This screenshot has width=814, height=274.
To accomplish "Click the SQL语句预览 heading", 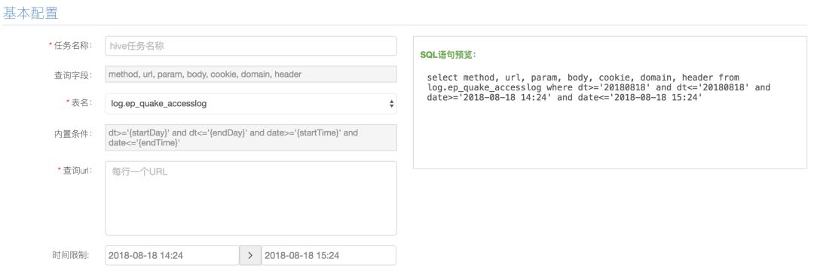I will [x=448, y=55].
